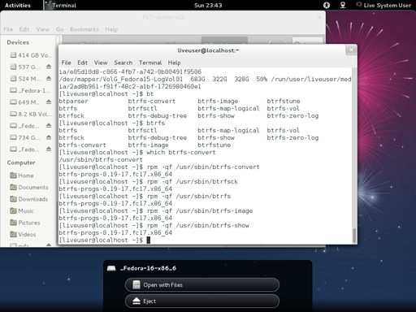Image resolution: width=416 pixels, height=312 pixels.
Task: Select the 649 M... device in sidebar
Action: coord(25,102)
